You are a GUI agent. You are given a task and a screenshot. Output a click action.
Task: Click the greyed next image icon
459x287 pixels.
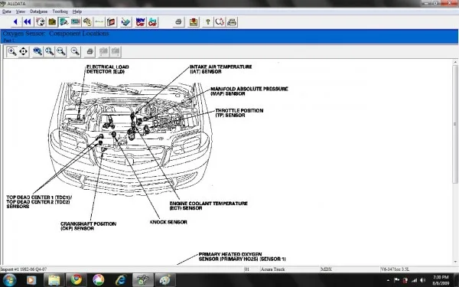point(116,51)
